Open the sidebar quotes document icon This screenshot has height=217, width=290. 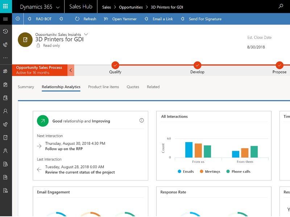(x=5, y=164)
